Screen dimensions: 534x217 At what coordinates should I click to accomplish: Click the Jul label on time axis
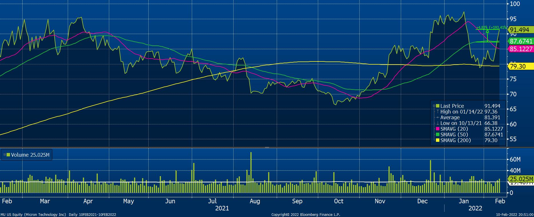[x=212, y=201]
